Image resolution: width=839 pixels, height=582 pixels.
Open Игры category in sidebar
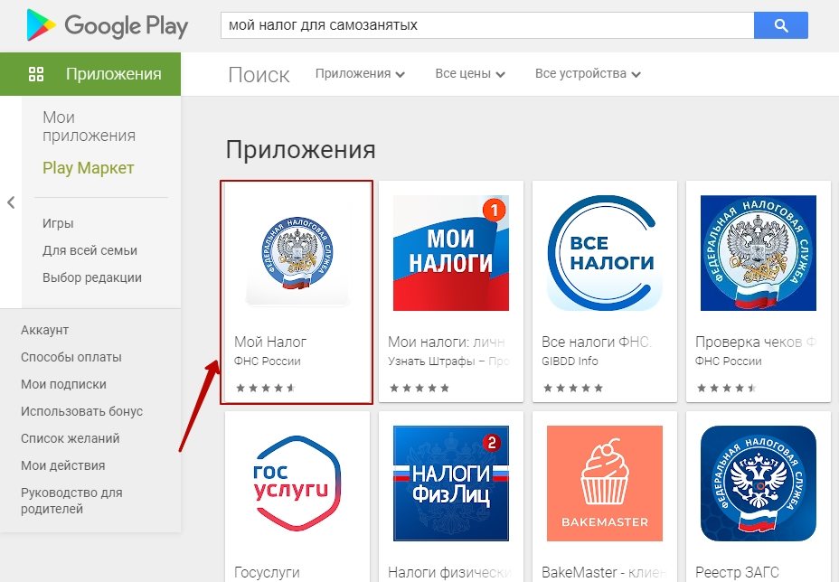pos(58,223)
